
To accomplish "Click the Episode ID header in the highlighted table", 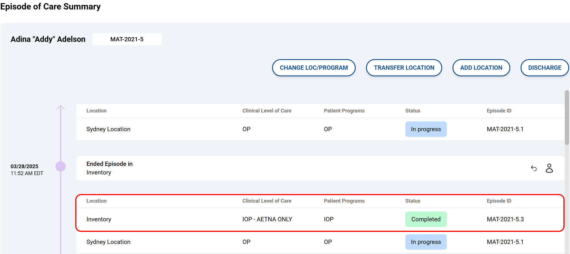I will pos(499,201).
